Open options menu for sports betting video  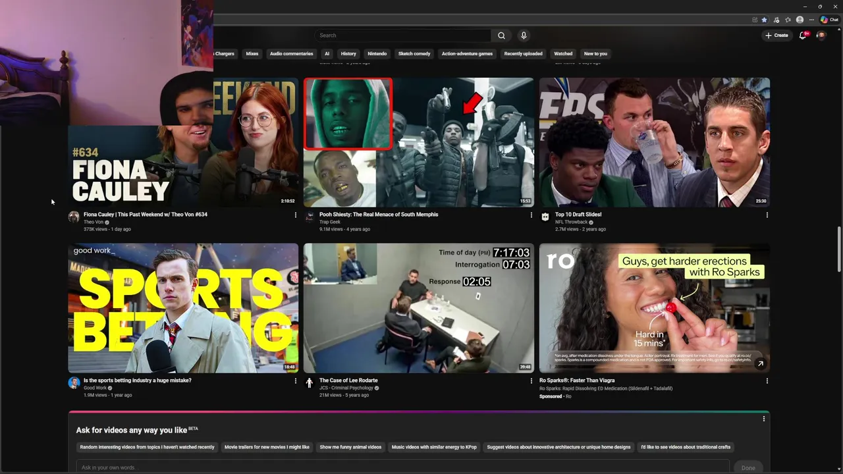(x=295, y=381)
